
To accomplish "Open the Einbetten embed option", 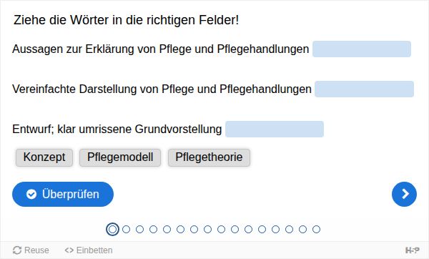I will (89, 250).
